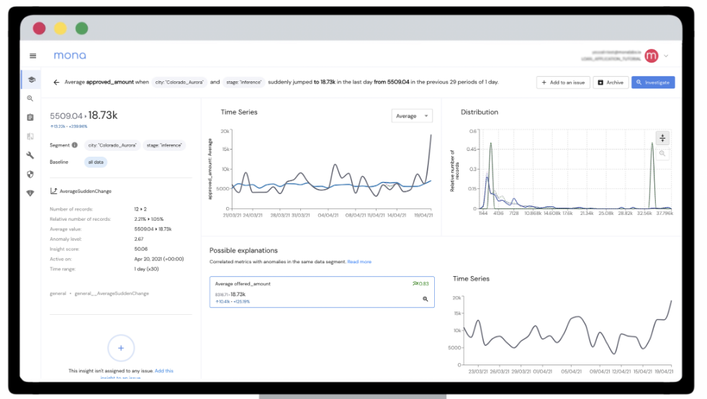Open the magnifier search page in sidebar
This screenshot has width=707, height=399.
point(30,98)
